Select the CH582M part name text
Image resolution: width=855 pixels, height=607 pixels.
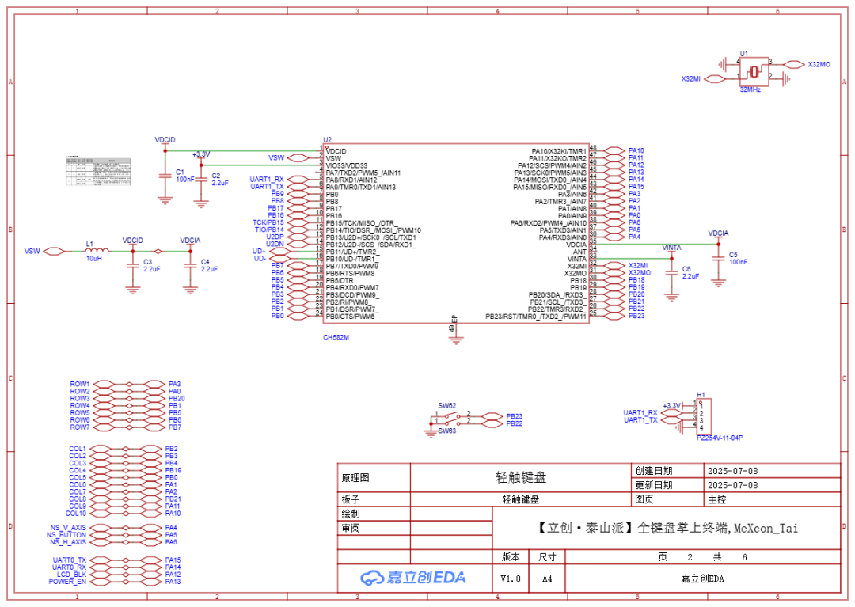336,337
